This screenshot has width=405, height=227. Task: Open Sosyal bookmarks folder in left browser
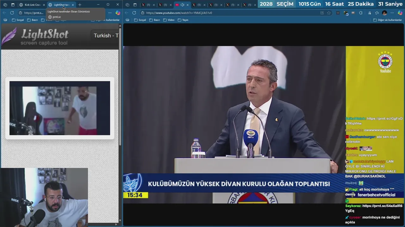coord(18,20)
